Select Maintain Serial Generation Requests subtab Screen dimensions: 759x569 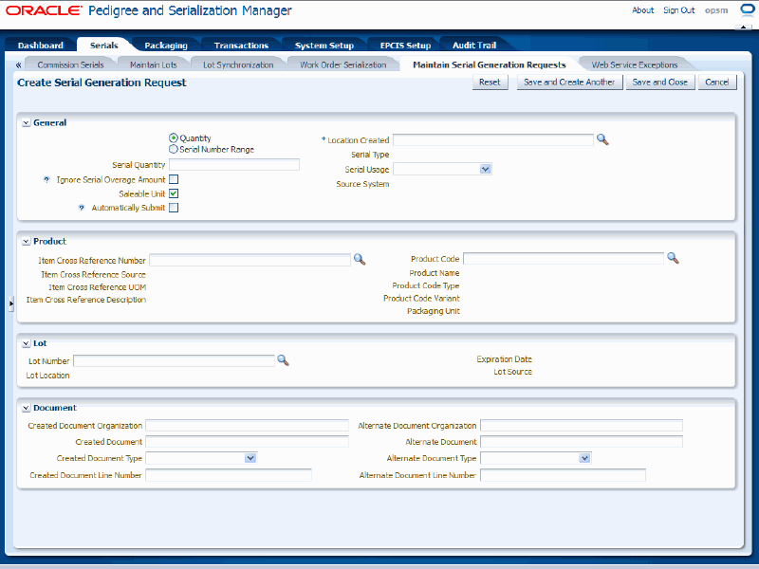pyautogui.click(x=490, y=64)
